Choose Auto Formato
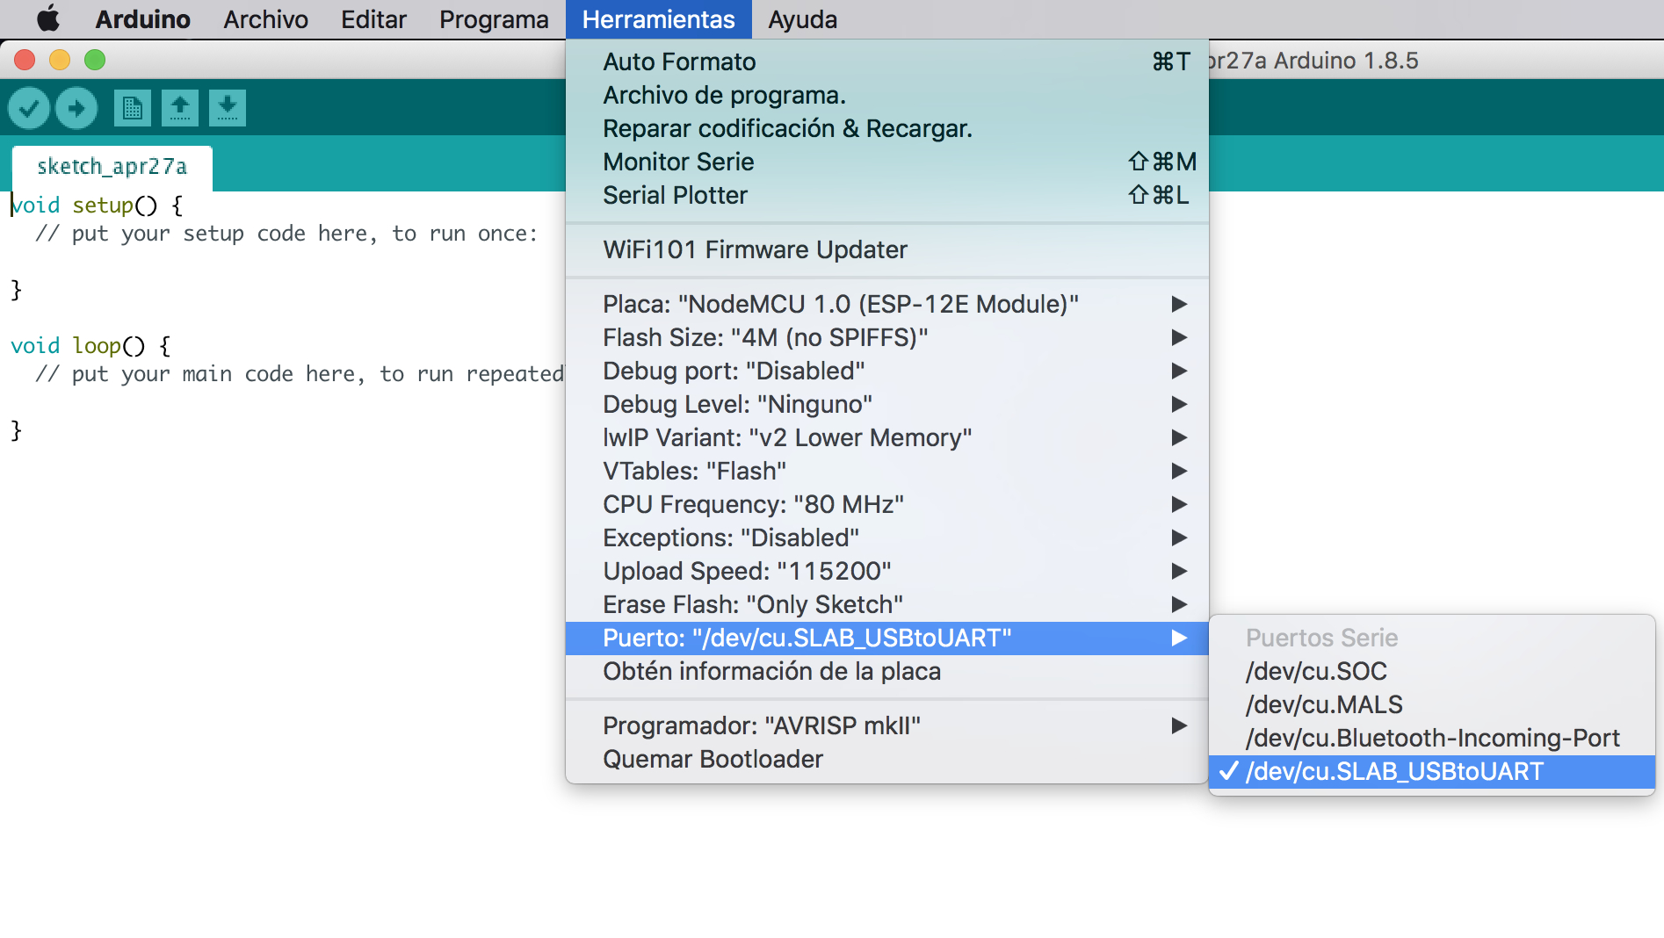 click(887, 61)
